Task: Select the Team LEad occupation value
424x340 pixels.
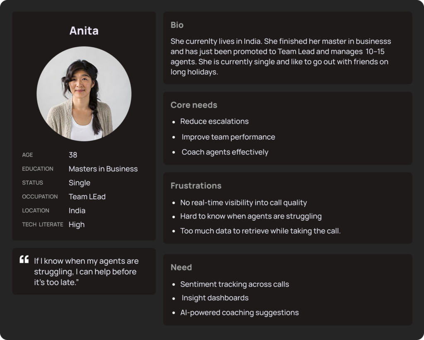Action: 87,196
